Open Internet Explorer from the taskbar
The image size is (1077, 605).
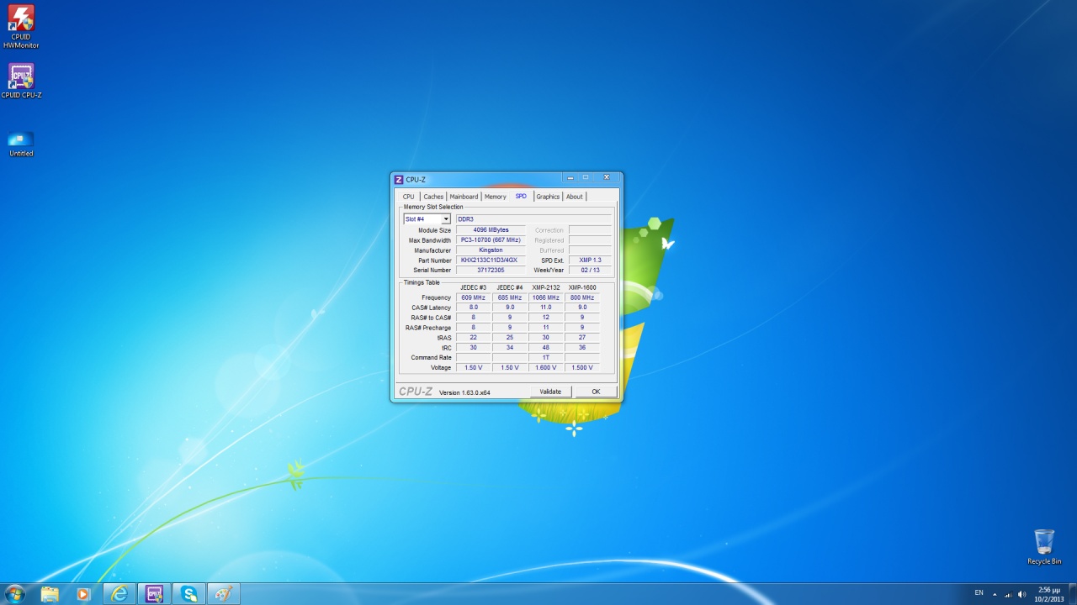(119, 594)
